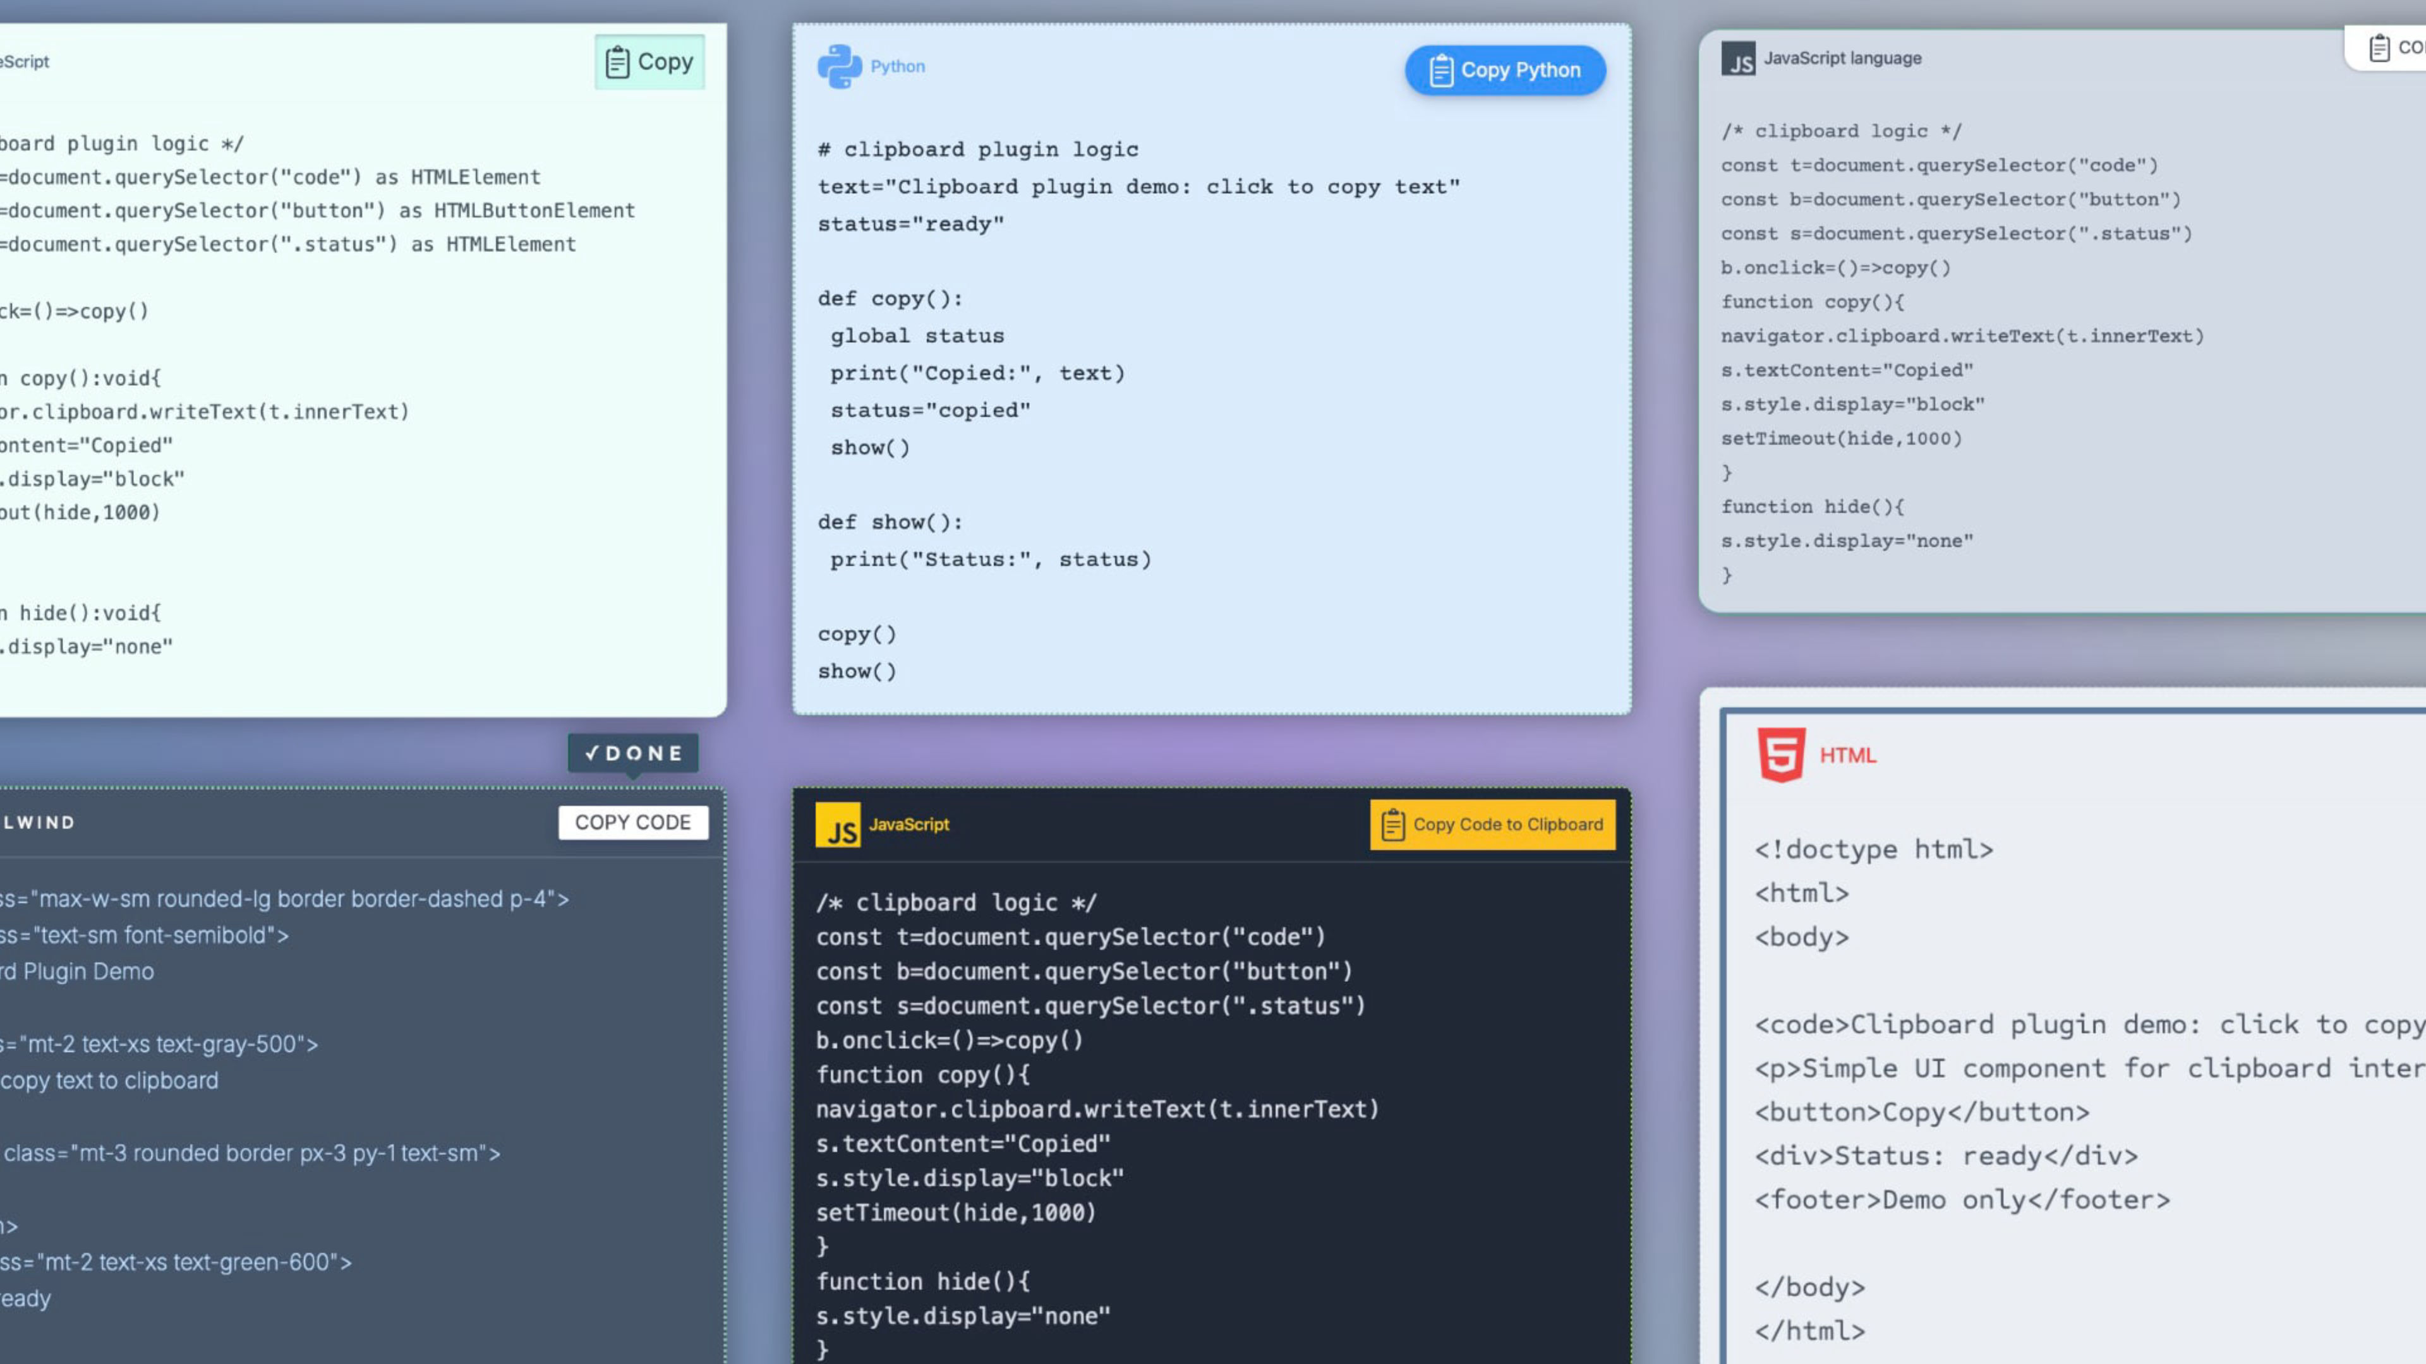The image size is (2426, 1364).
Task: Click "function copy(){" in the JavaScript language card
Action: [1813, 302]
